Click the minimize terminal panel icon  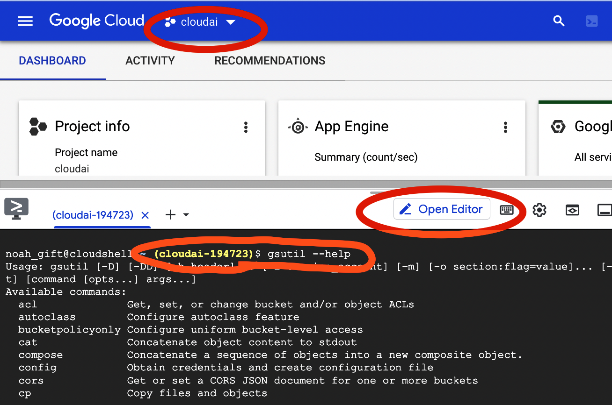point(605,210)
